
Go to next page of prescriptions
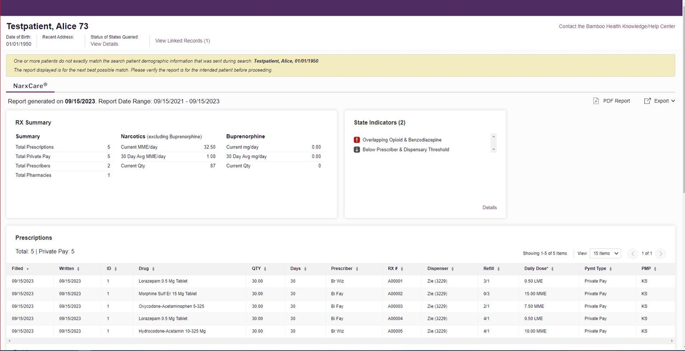(x=661, y=254)
